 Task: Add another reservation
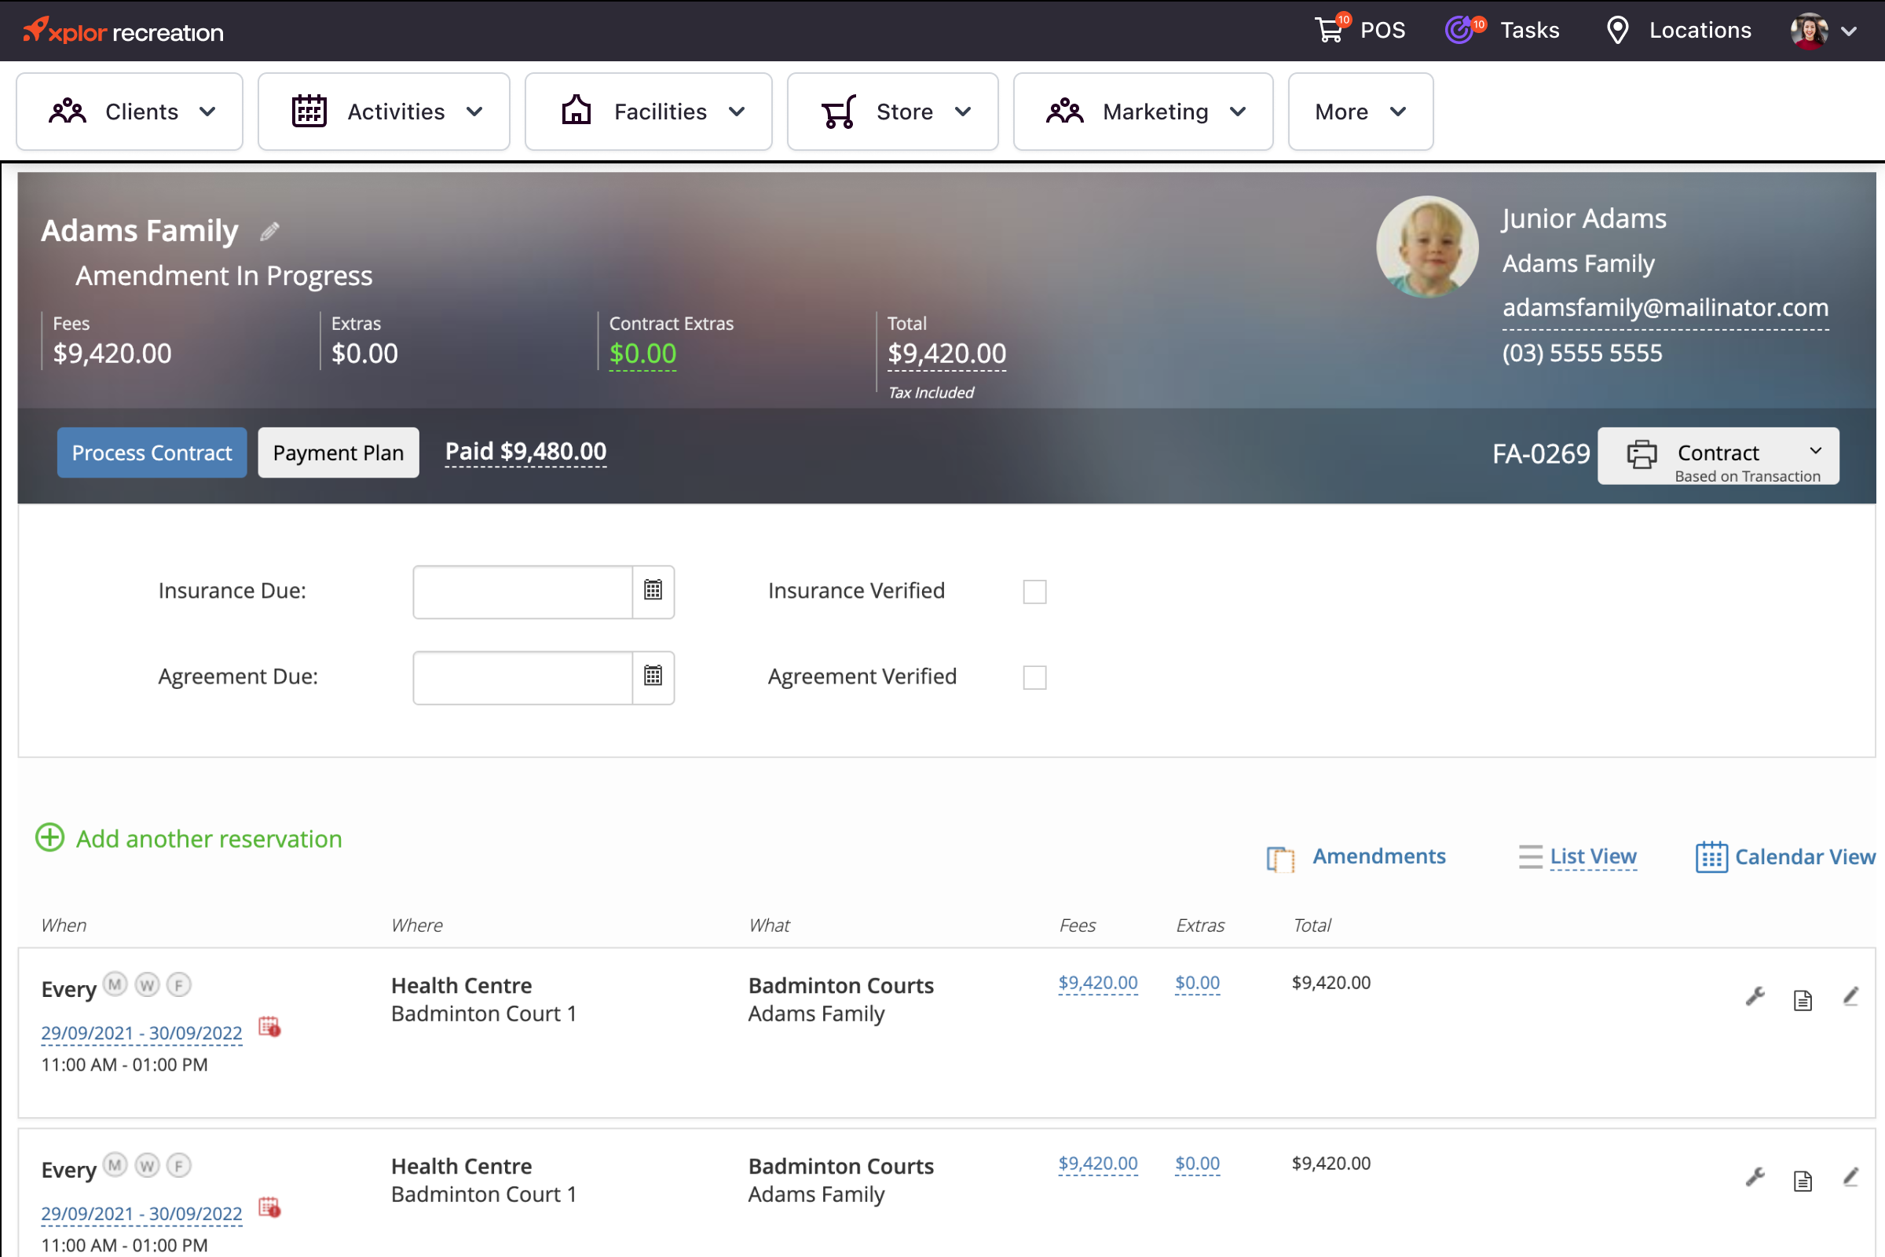(x=189, y=838)
